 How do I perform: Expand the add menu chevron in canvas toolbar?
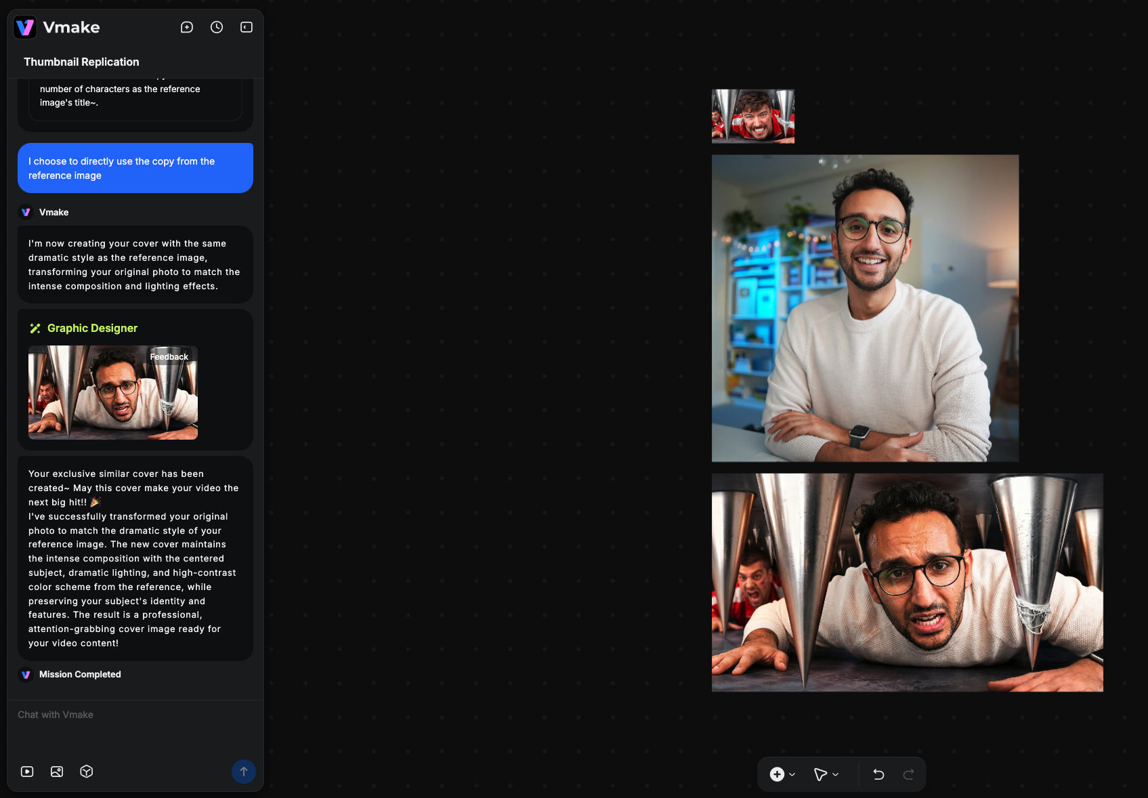coord(792,774)
